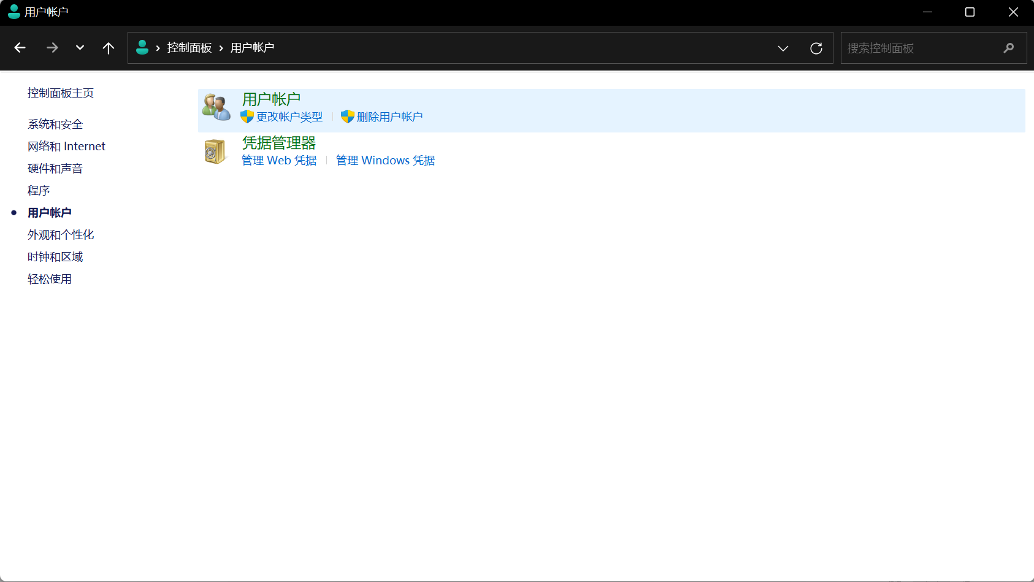1034x582 pixels.
Task: Open the recent locations dropdown chevron
Action: [80, 48]
